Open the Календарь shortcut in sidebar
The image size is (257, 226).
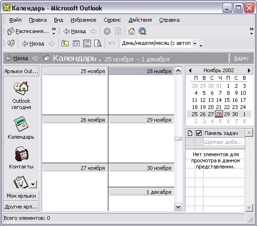21,124
